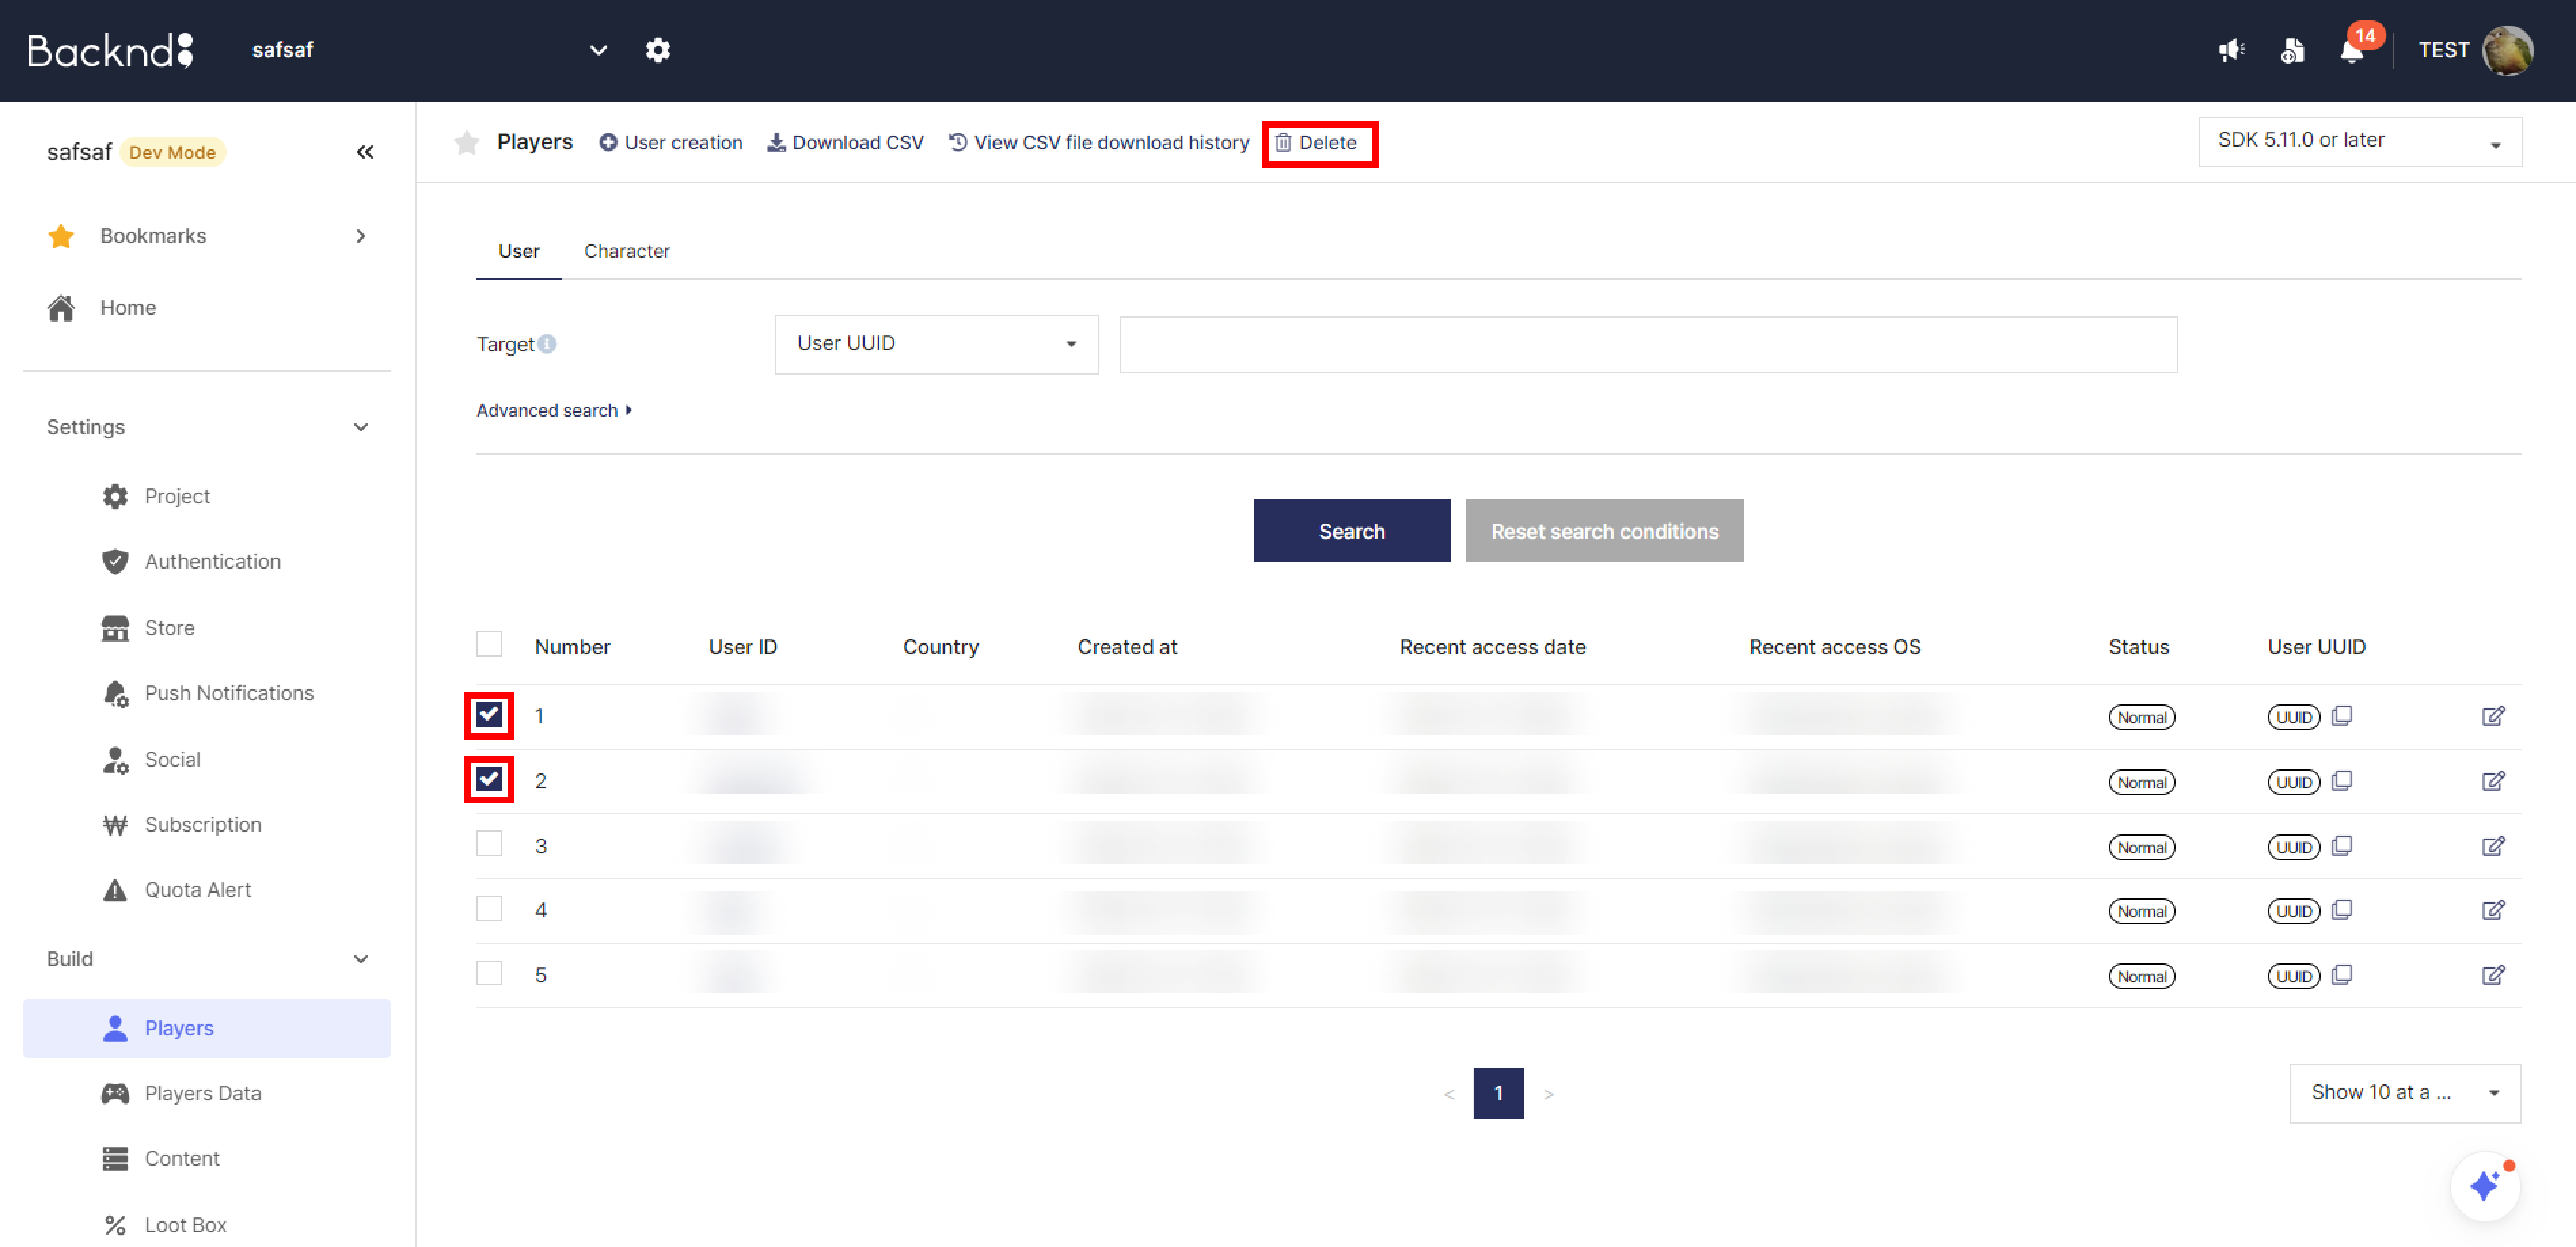Screen dimensions: 2576x1247
Task: Edit player row 1
Action: pos(2493,716)
